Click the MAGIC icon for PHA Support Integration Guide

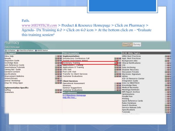pyautogui.click(x=61, y=61)
